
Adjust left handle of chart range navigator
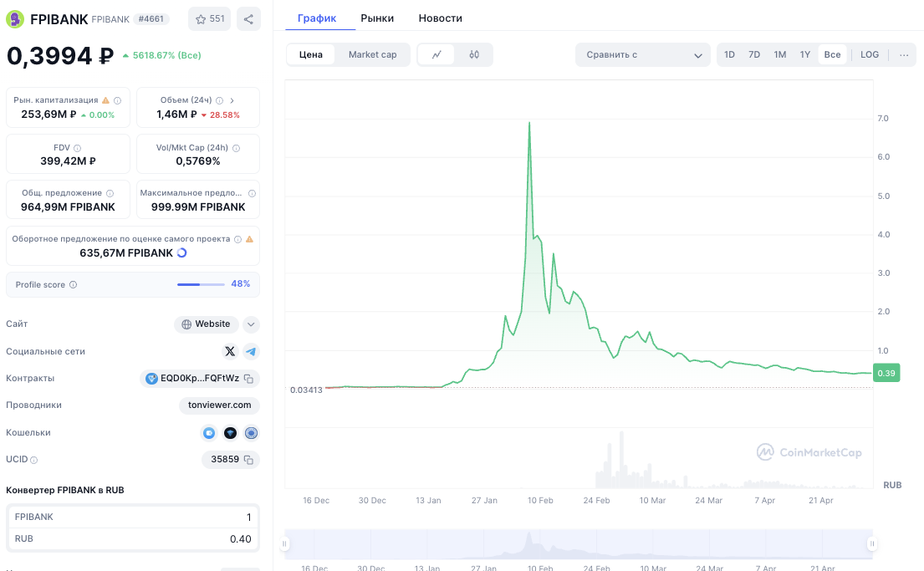coord(284,544)
